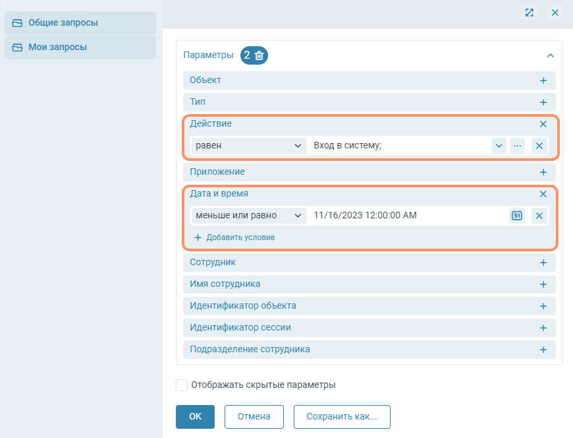Remove the Вход в систему condition
This screenshot has height=438, width=573.
point(539,146)
